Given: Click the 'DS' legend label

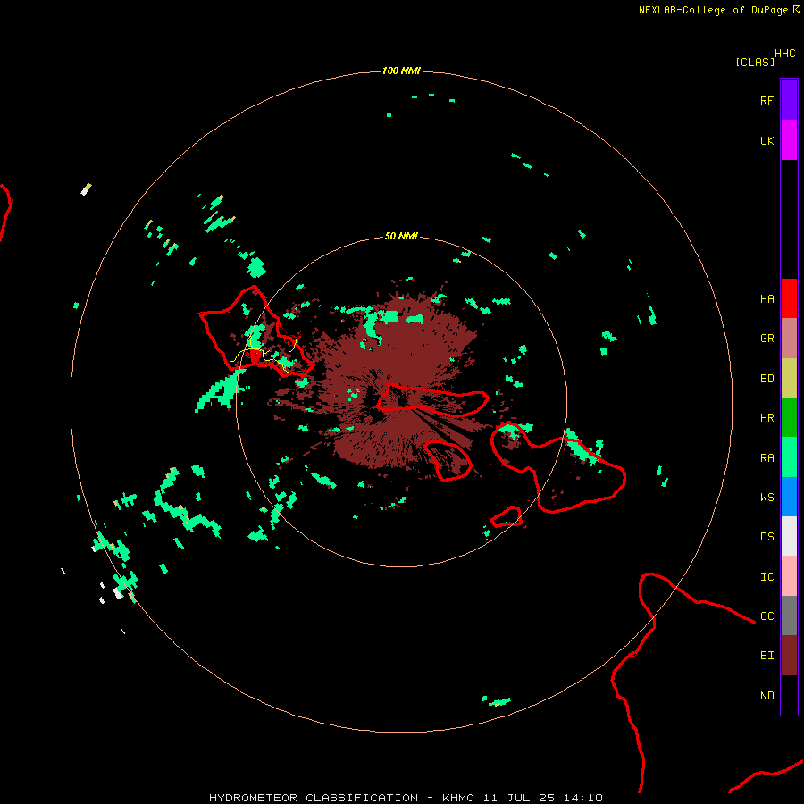Looking at the screenshot, I should pos(766,536).
